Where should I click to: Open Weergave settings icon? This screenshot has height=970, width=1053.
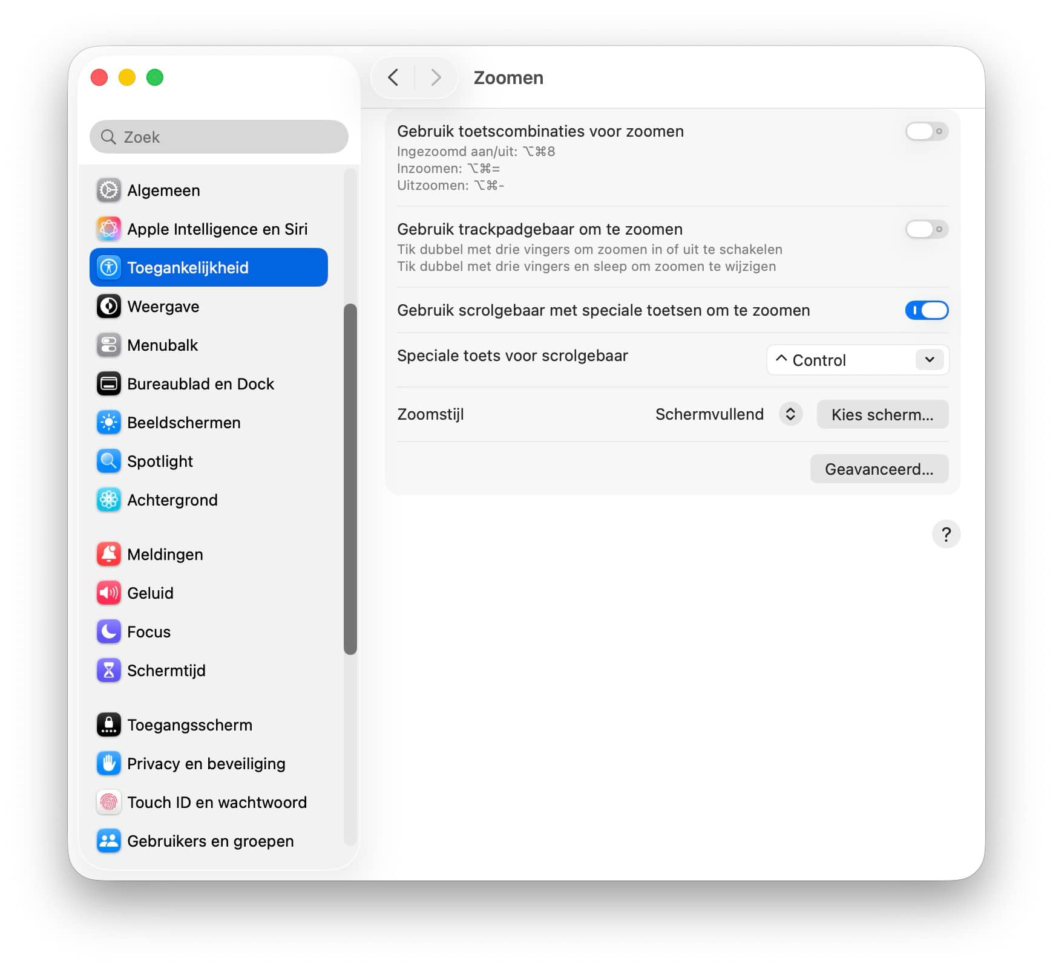109,307
